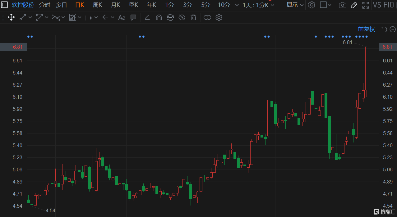Select the Aa text annotation tool
This screenshot has width=397, height=217.
click(x=122, y=18)
